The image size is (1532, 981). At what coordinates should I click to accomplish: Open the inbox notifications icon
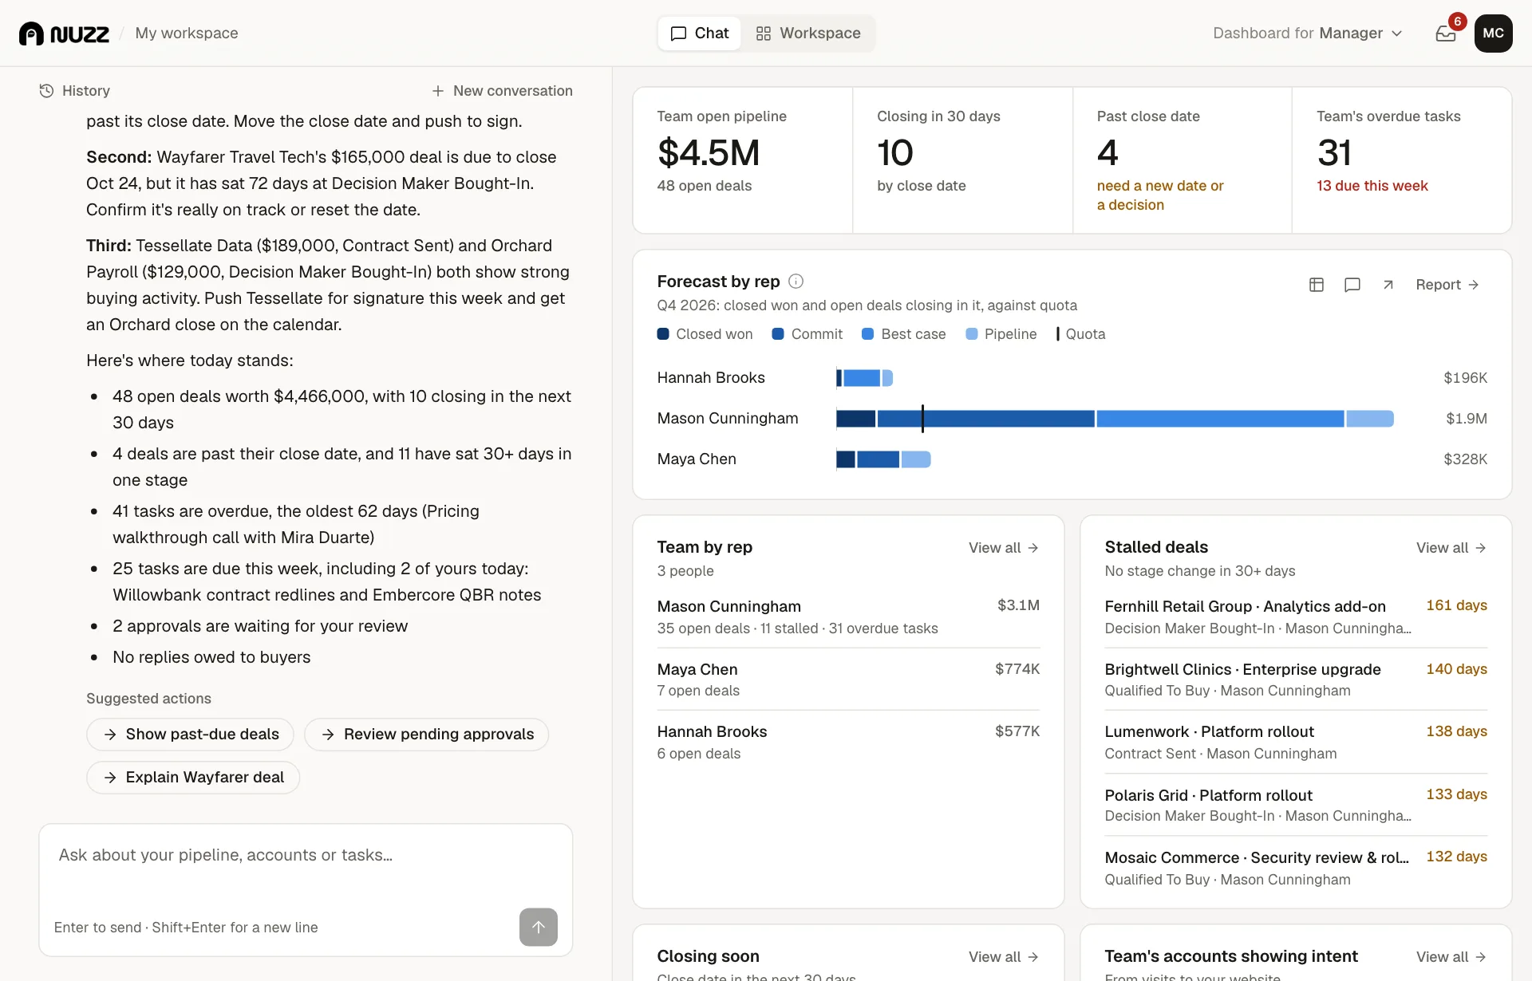pos(1446,33)
